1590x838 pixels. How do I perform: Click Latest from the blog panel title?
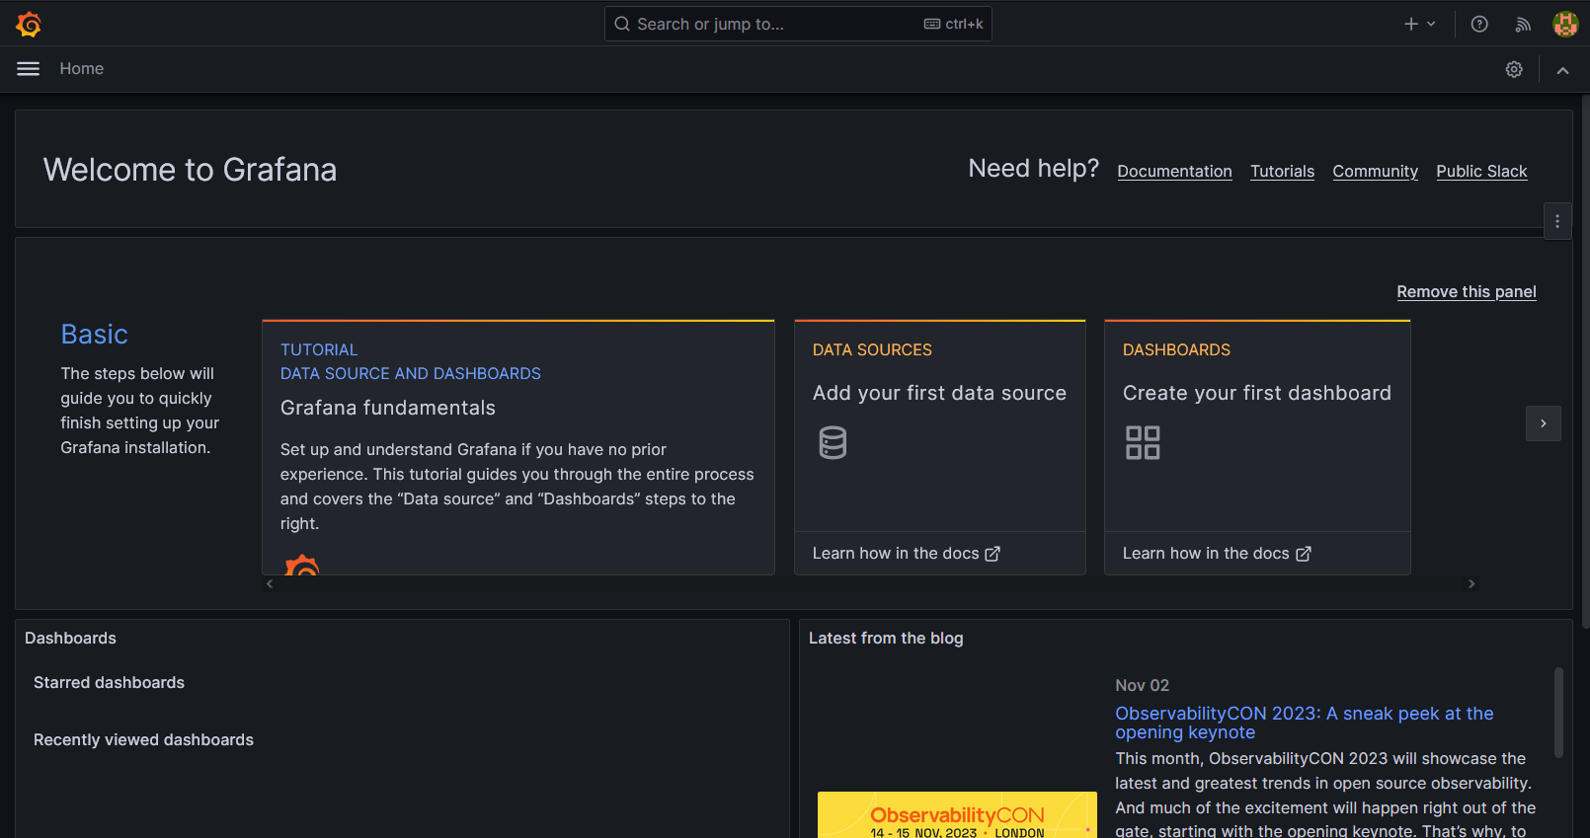[x=886, y=639]
